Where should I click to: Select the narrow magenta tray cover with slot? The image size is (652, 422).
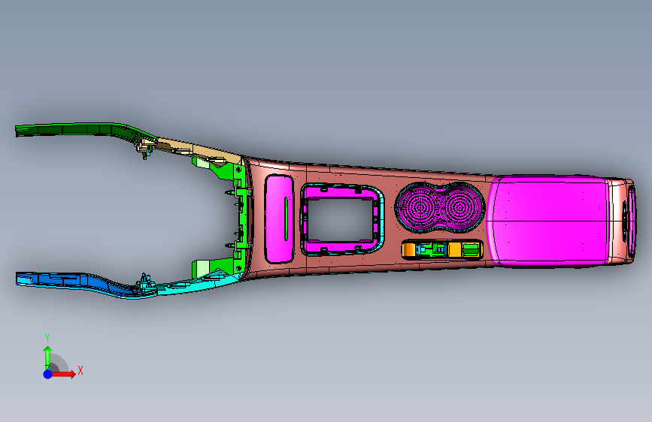tap(280, 219)
